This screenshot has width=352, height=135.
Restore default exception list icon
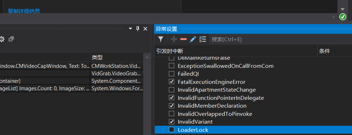pos(203,39)
